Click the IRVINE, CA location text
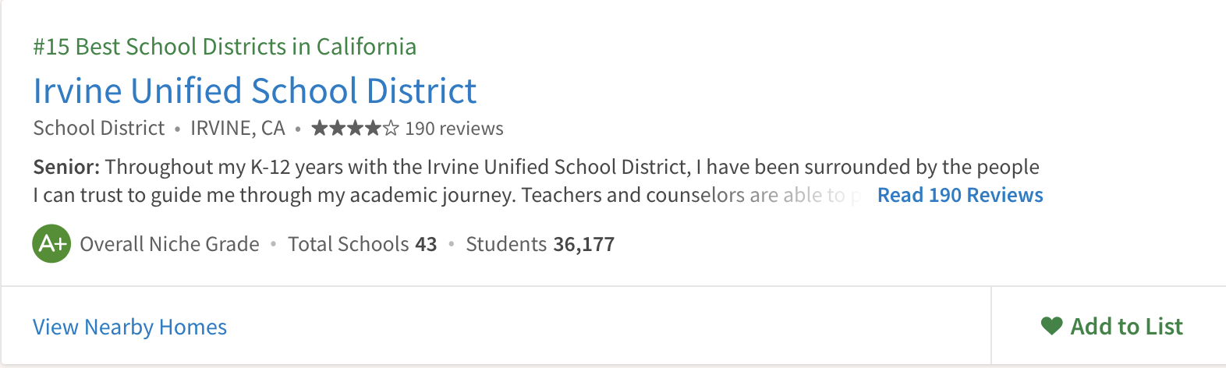 [238, 128]
